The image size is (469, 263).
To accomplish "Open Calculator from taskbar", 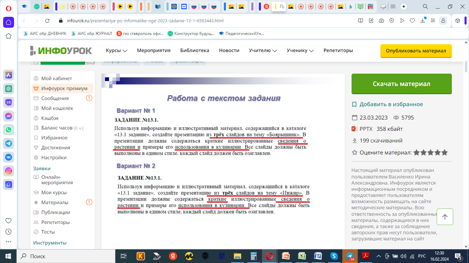I will [x=254, y=256].
